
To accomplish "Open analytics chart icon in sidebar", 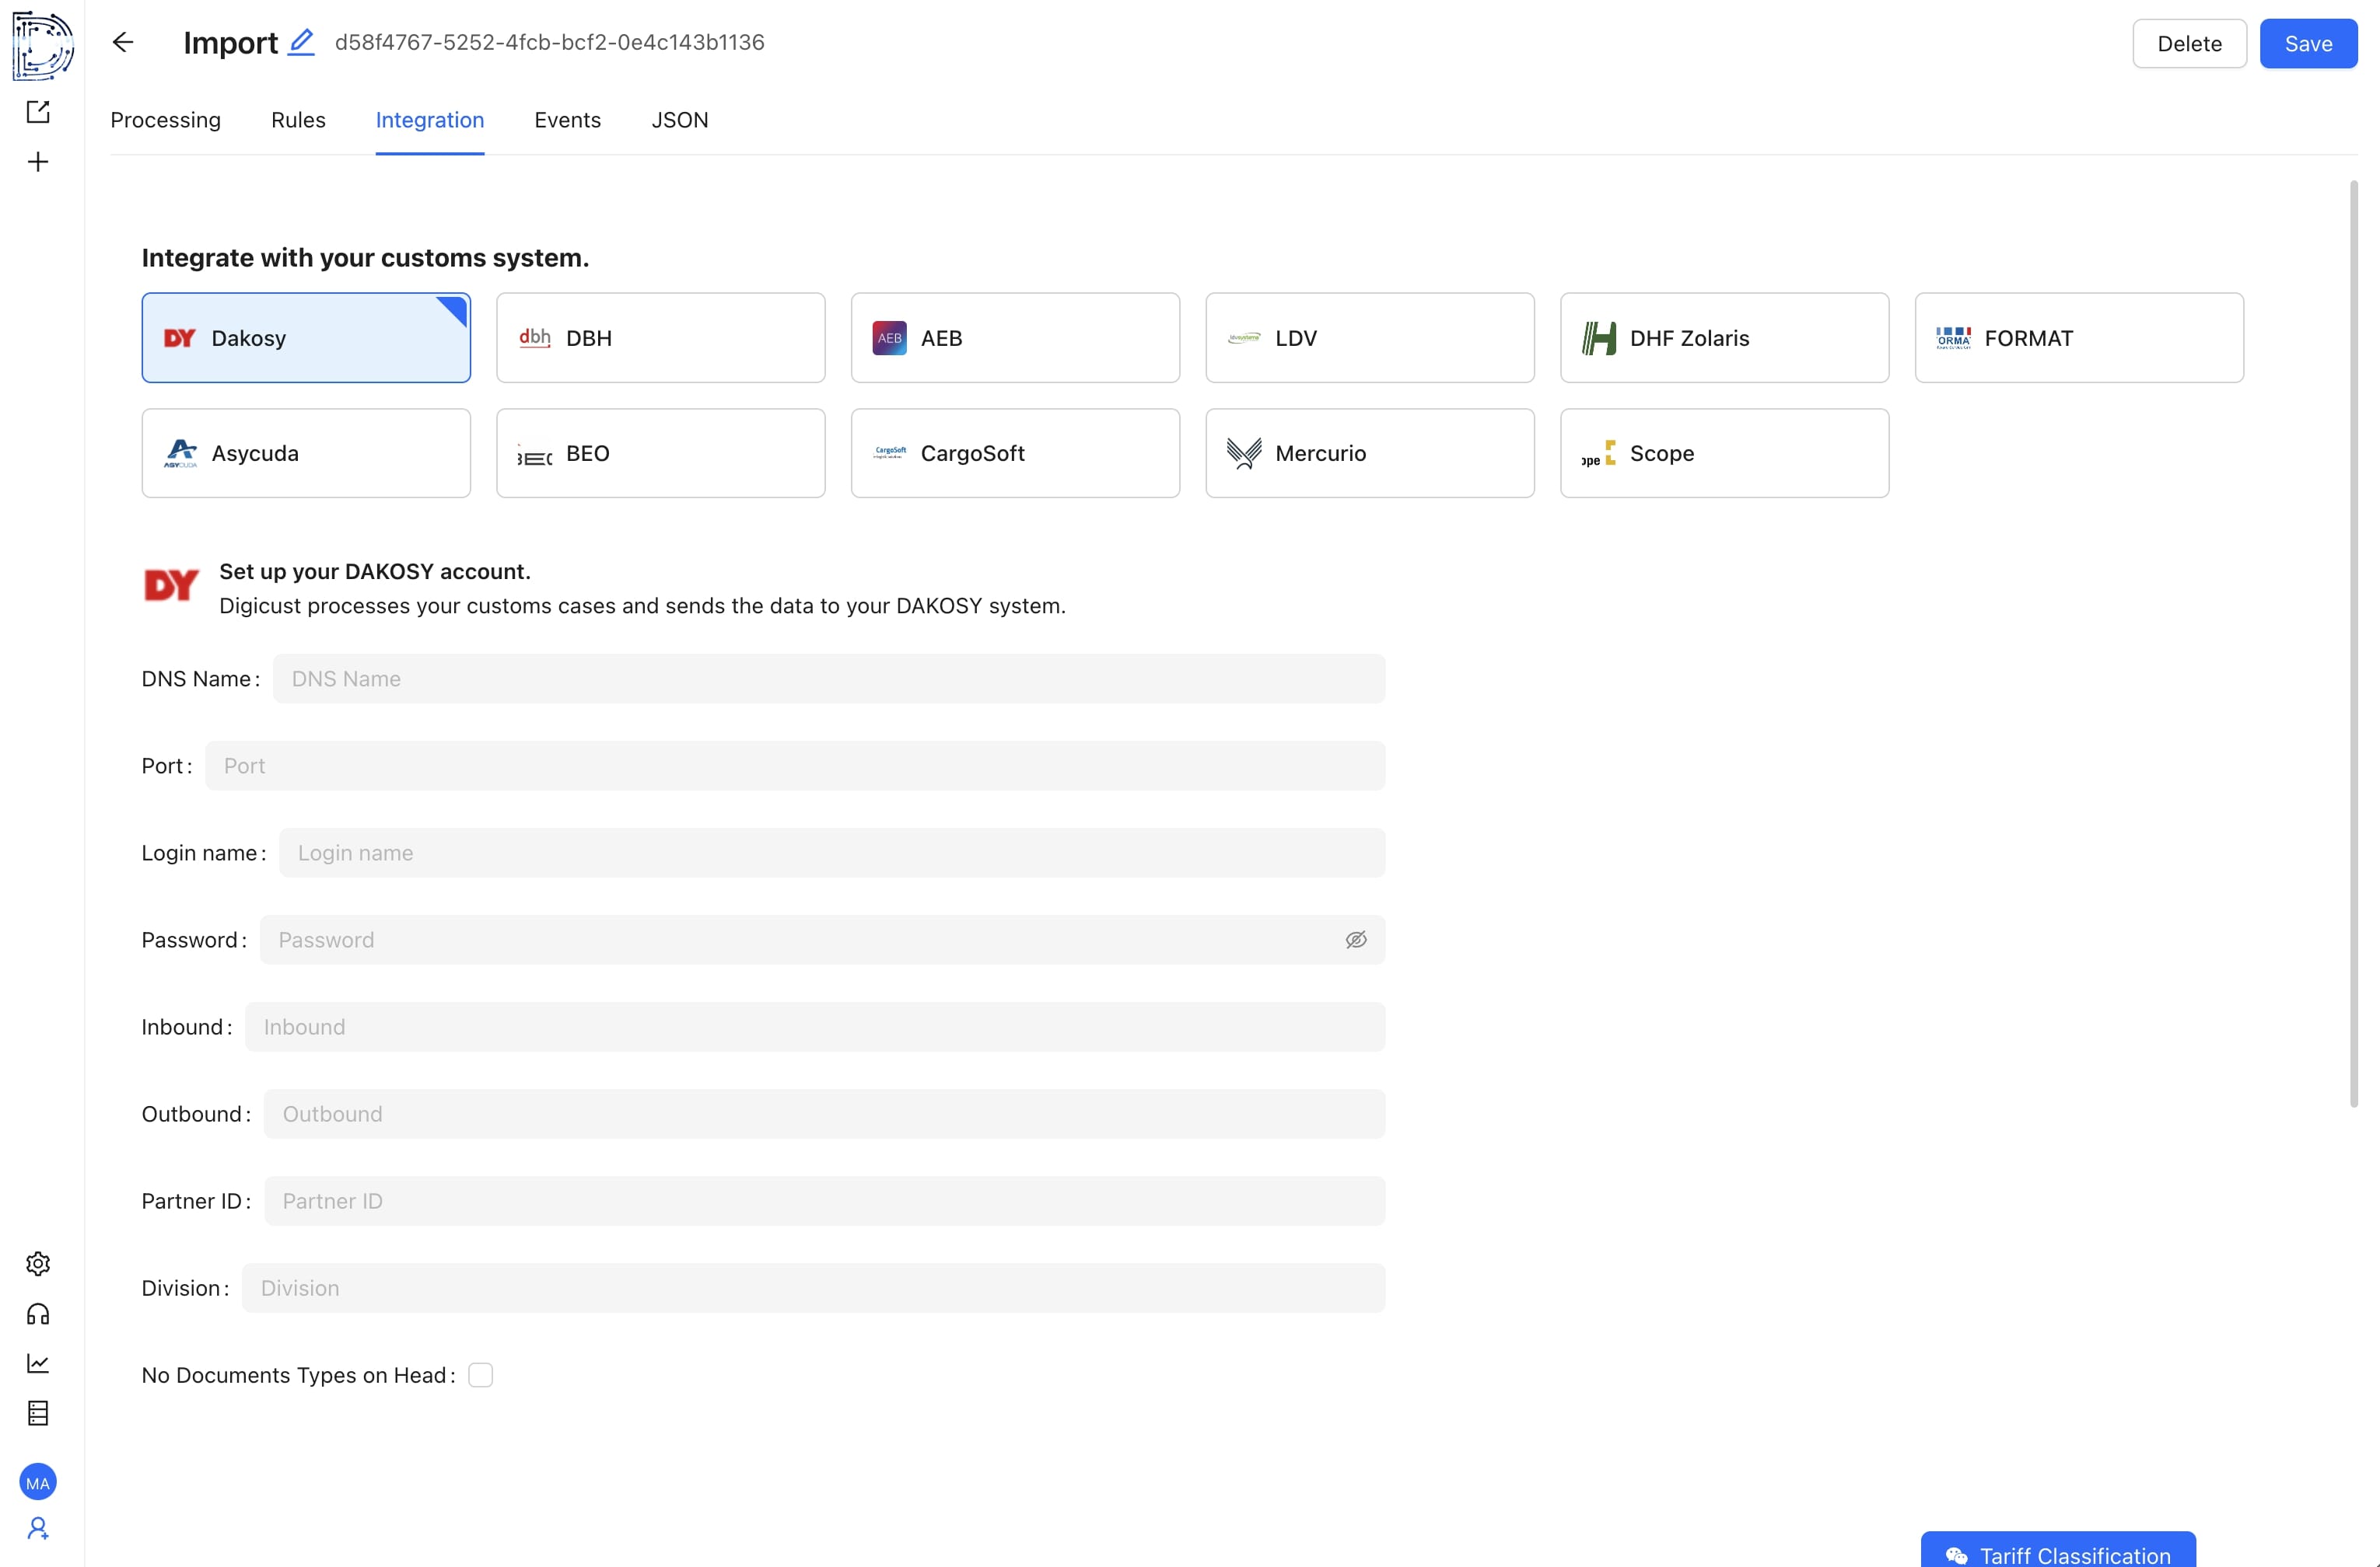I will pyautogui.click(x=38, y=1363).
